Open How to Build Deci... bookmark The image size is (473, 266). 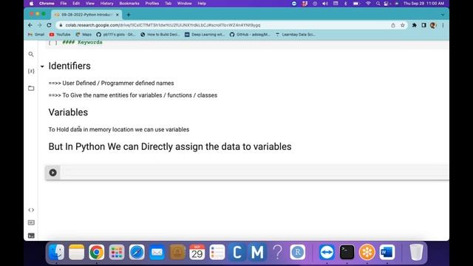pyautogui.click(x=160, y=35)
